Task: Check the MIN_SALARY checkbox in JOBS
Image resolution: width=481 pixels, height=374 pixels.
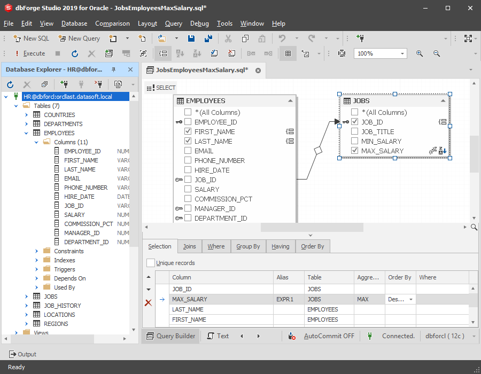Action: [x=355, y=141]
